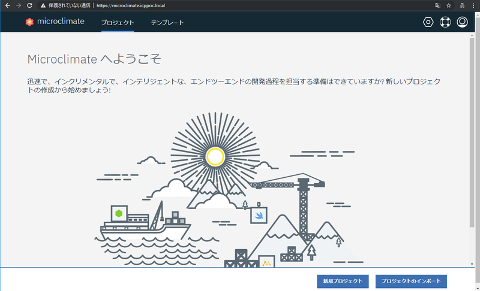Click the Microclimate へようこそ heading
This screenshot has height=291, width=480.
(x=94, y=59)
